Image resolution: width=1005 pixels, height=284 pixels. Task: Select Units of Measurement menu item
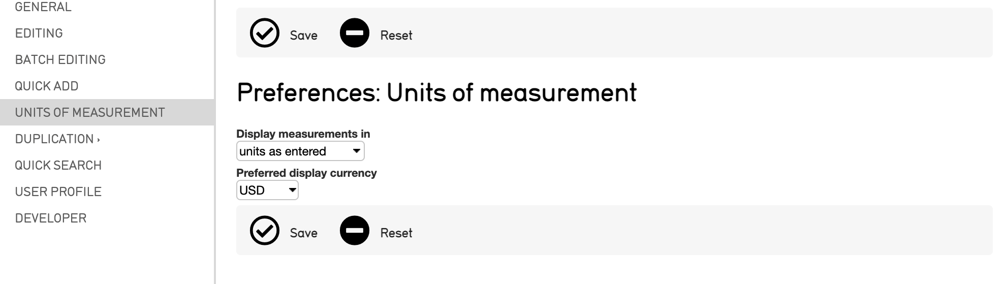point(90,113)
